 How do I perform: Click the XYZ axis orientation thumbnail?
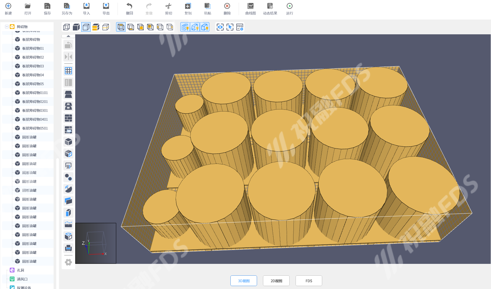pos(96,243)
